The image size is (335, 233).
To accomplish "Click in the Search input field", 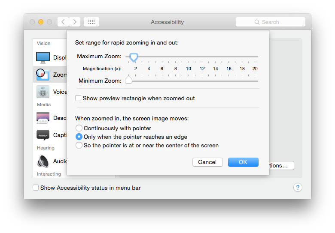I will [271, 22].
